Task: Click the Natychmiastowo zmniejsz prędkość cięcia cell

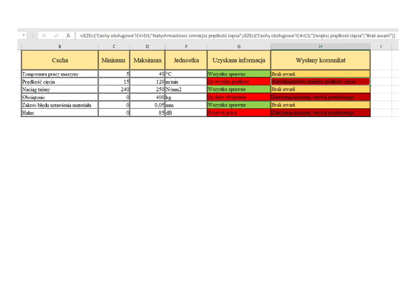Action: 321,81
